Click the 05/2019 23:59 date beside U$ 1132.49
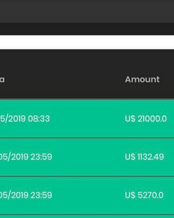Screen dimensions: 174x218 (x=26, y=157)
